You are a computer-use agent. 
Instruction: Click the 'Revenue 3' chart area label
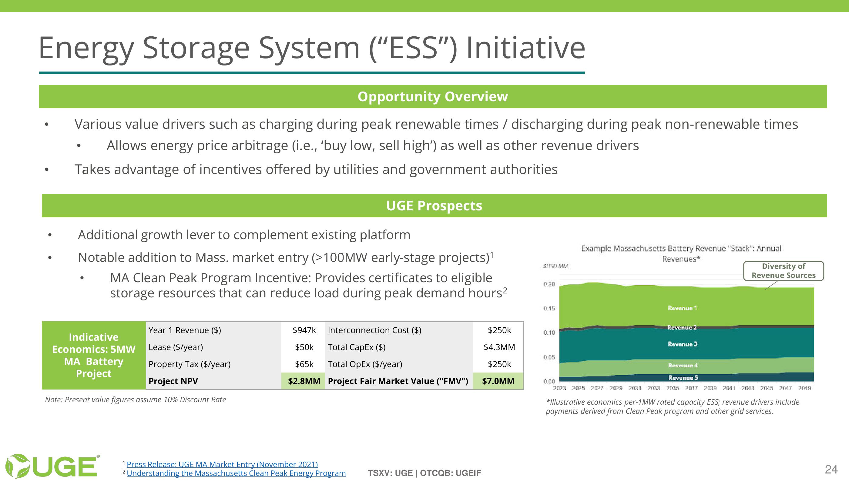(x=682, y=344)
